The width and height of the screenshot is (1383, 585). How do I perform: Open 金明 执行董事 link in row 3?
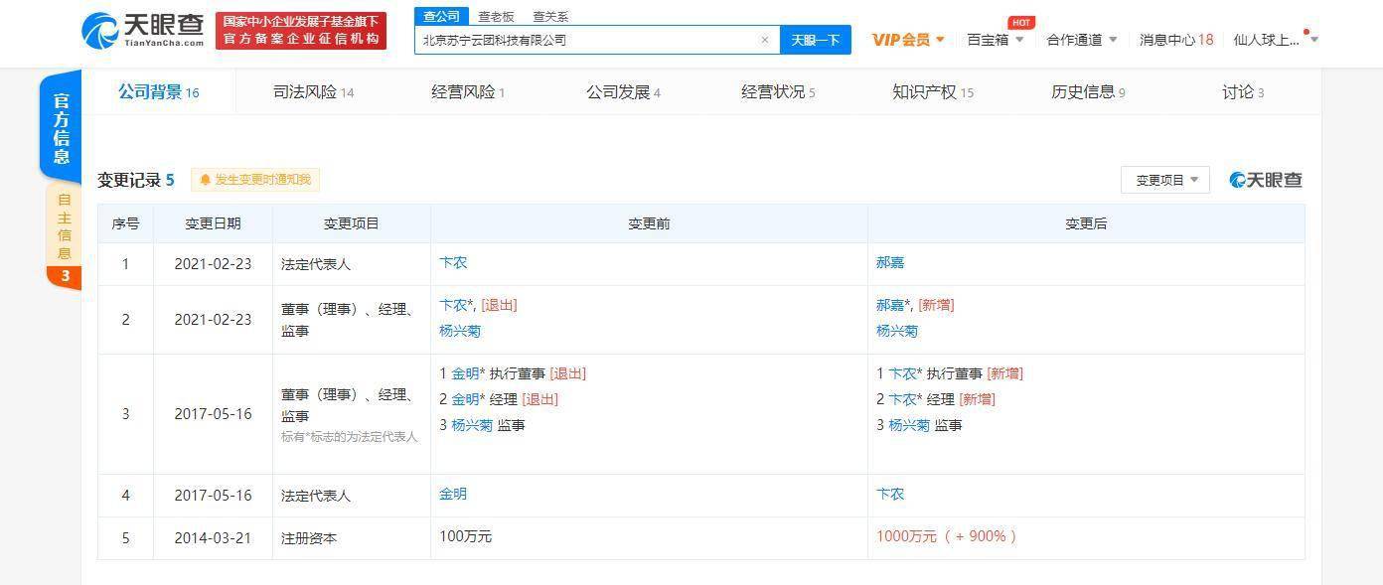(x=465, y=373)
